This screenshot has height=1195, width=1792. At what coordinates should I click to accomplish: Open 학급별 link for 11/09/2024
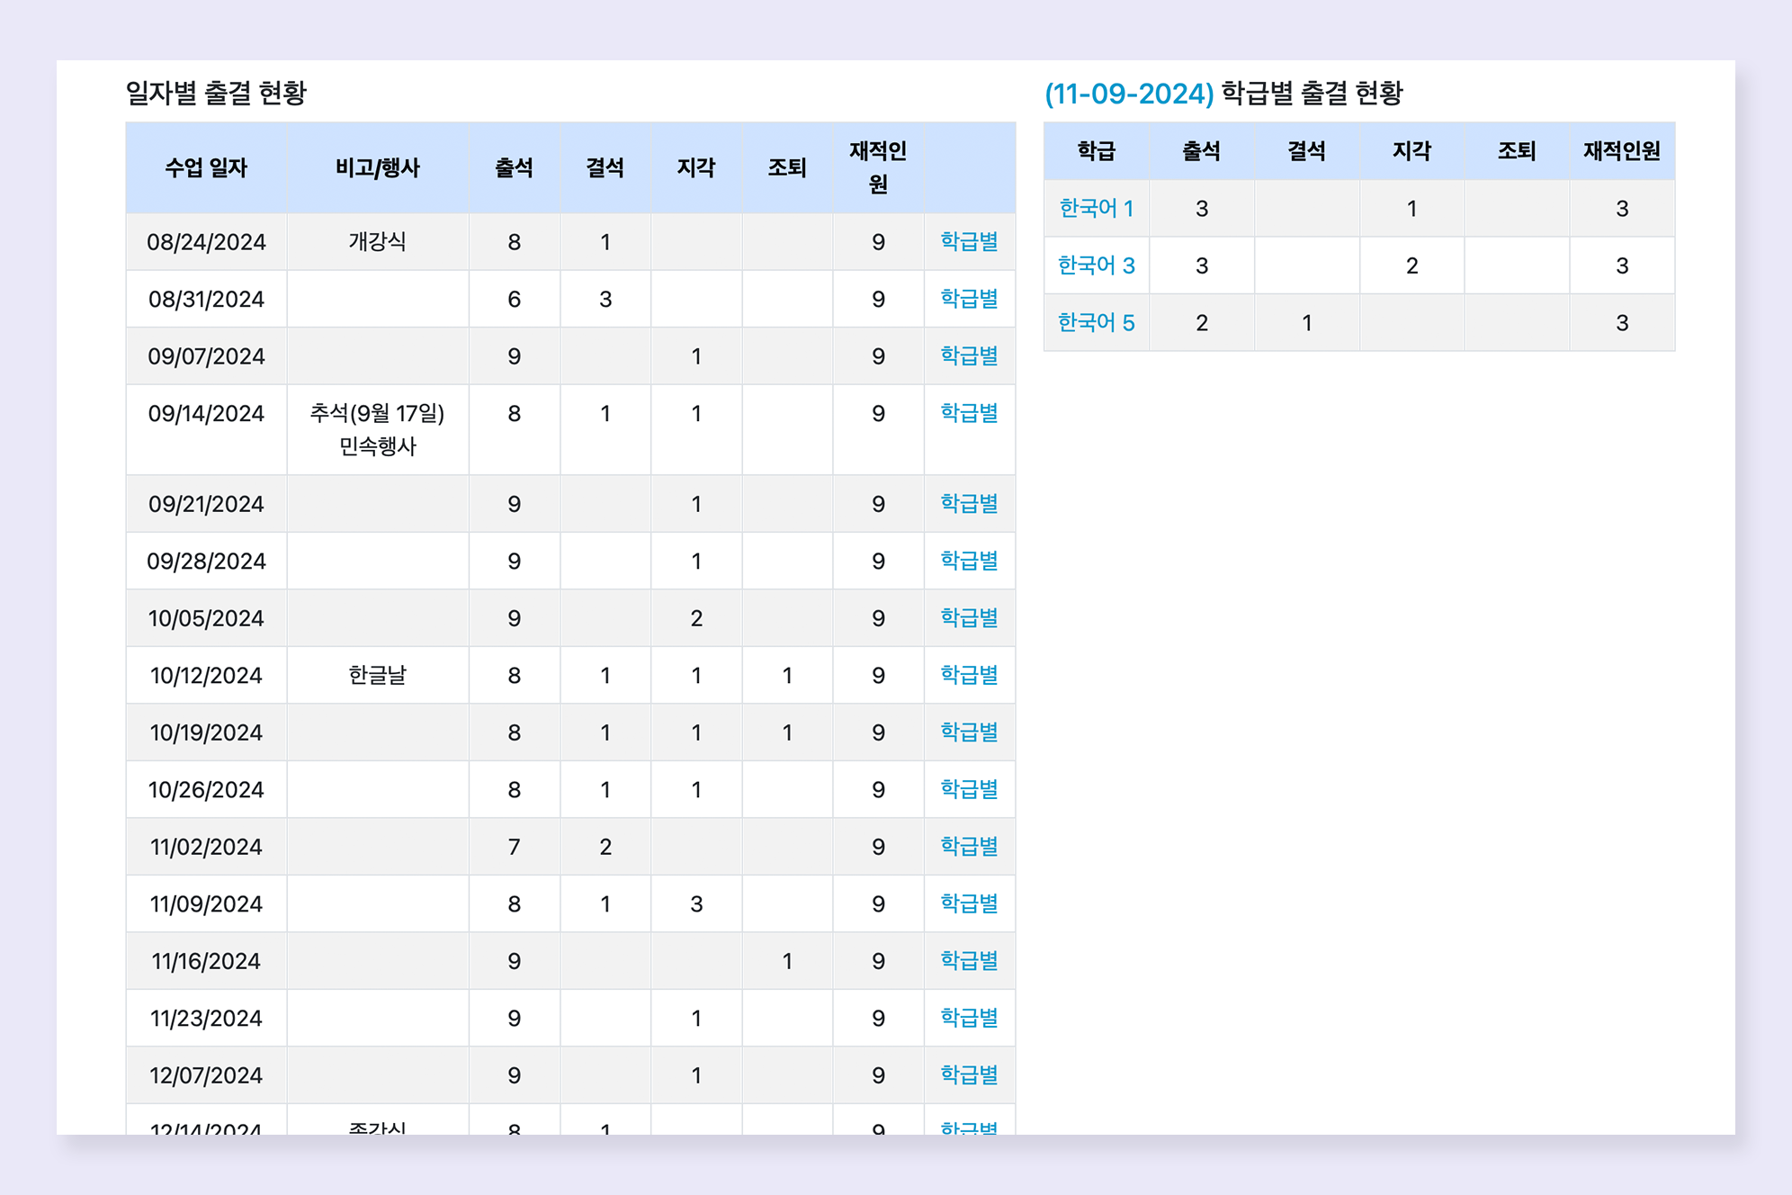pos(969,903)
